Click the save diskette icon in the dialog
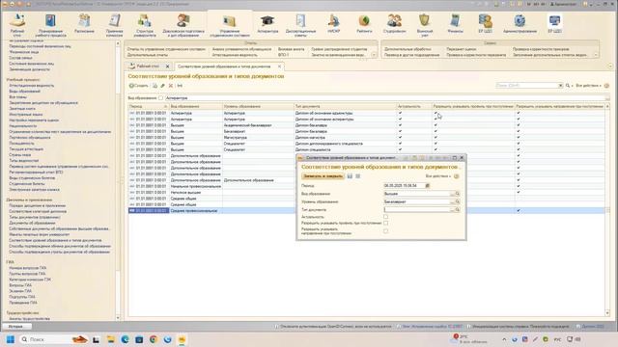The height and width of the screenshot is (347, 618). pos(350,176)
